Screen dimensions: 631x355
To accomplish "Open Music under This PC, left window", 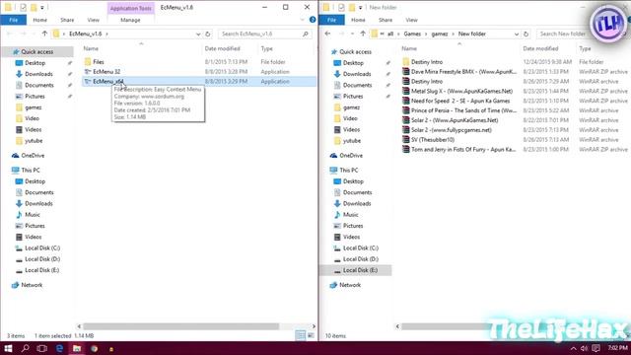I will coord(33,215).
